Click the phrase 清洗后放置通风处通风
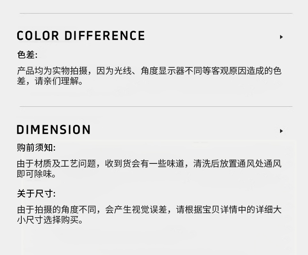The width and height of the screenshot is (308, 255). coord(237,164)
